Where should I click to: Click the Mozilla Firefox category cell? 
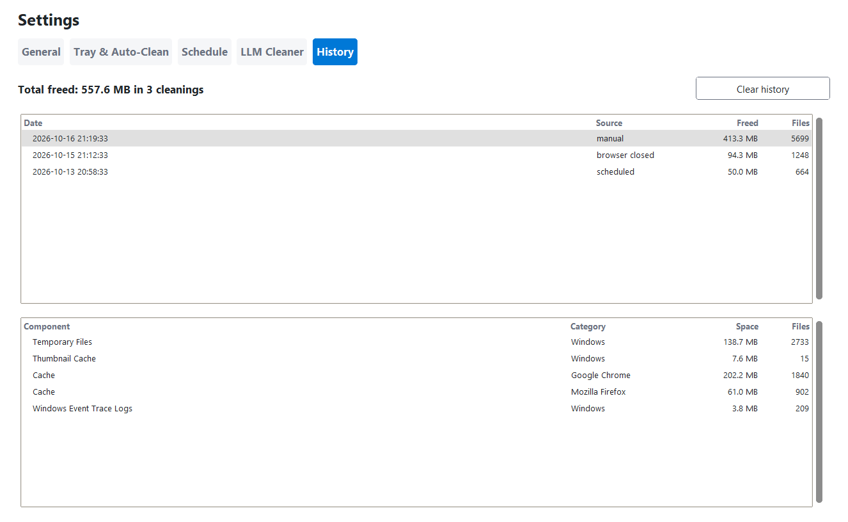599,391
